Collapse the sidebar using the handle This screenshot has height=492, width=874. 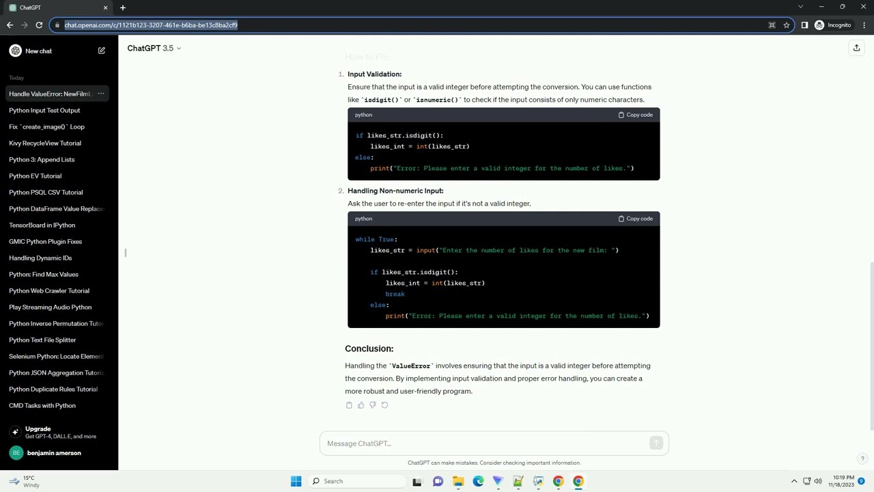point(126,253)
